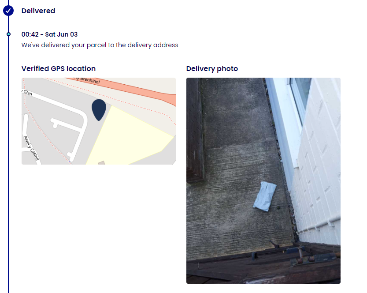Select the timeline dot beside 00:42 timestamp
This screenshot has width=367, height=293.
[8, 34]
